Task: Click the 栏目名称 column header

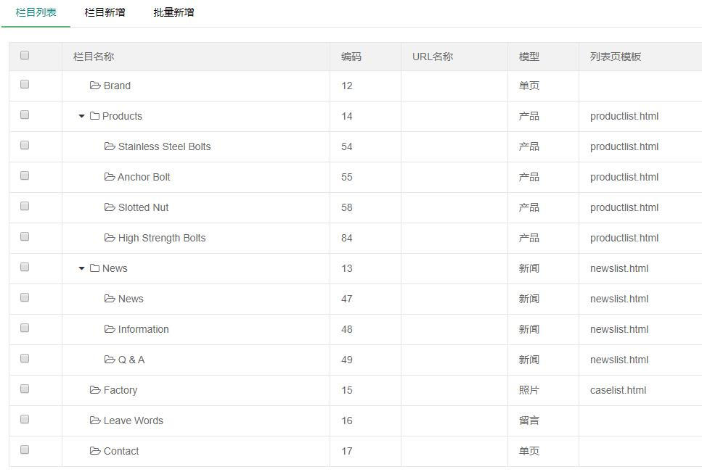Action: pos(94,57)
